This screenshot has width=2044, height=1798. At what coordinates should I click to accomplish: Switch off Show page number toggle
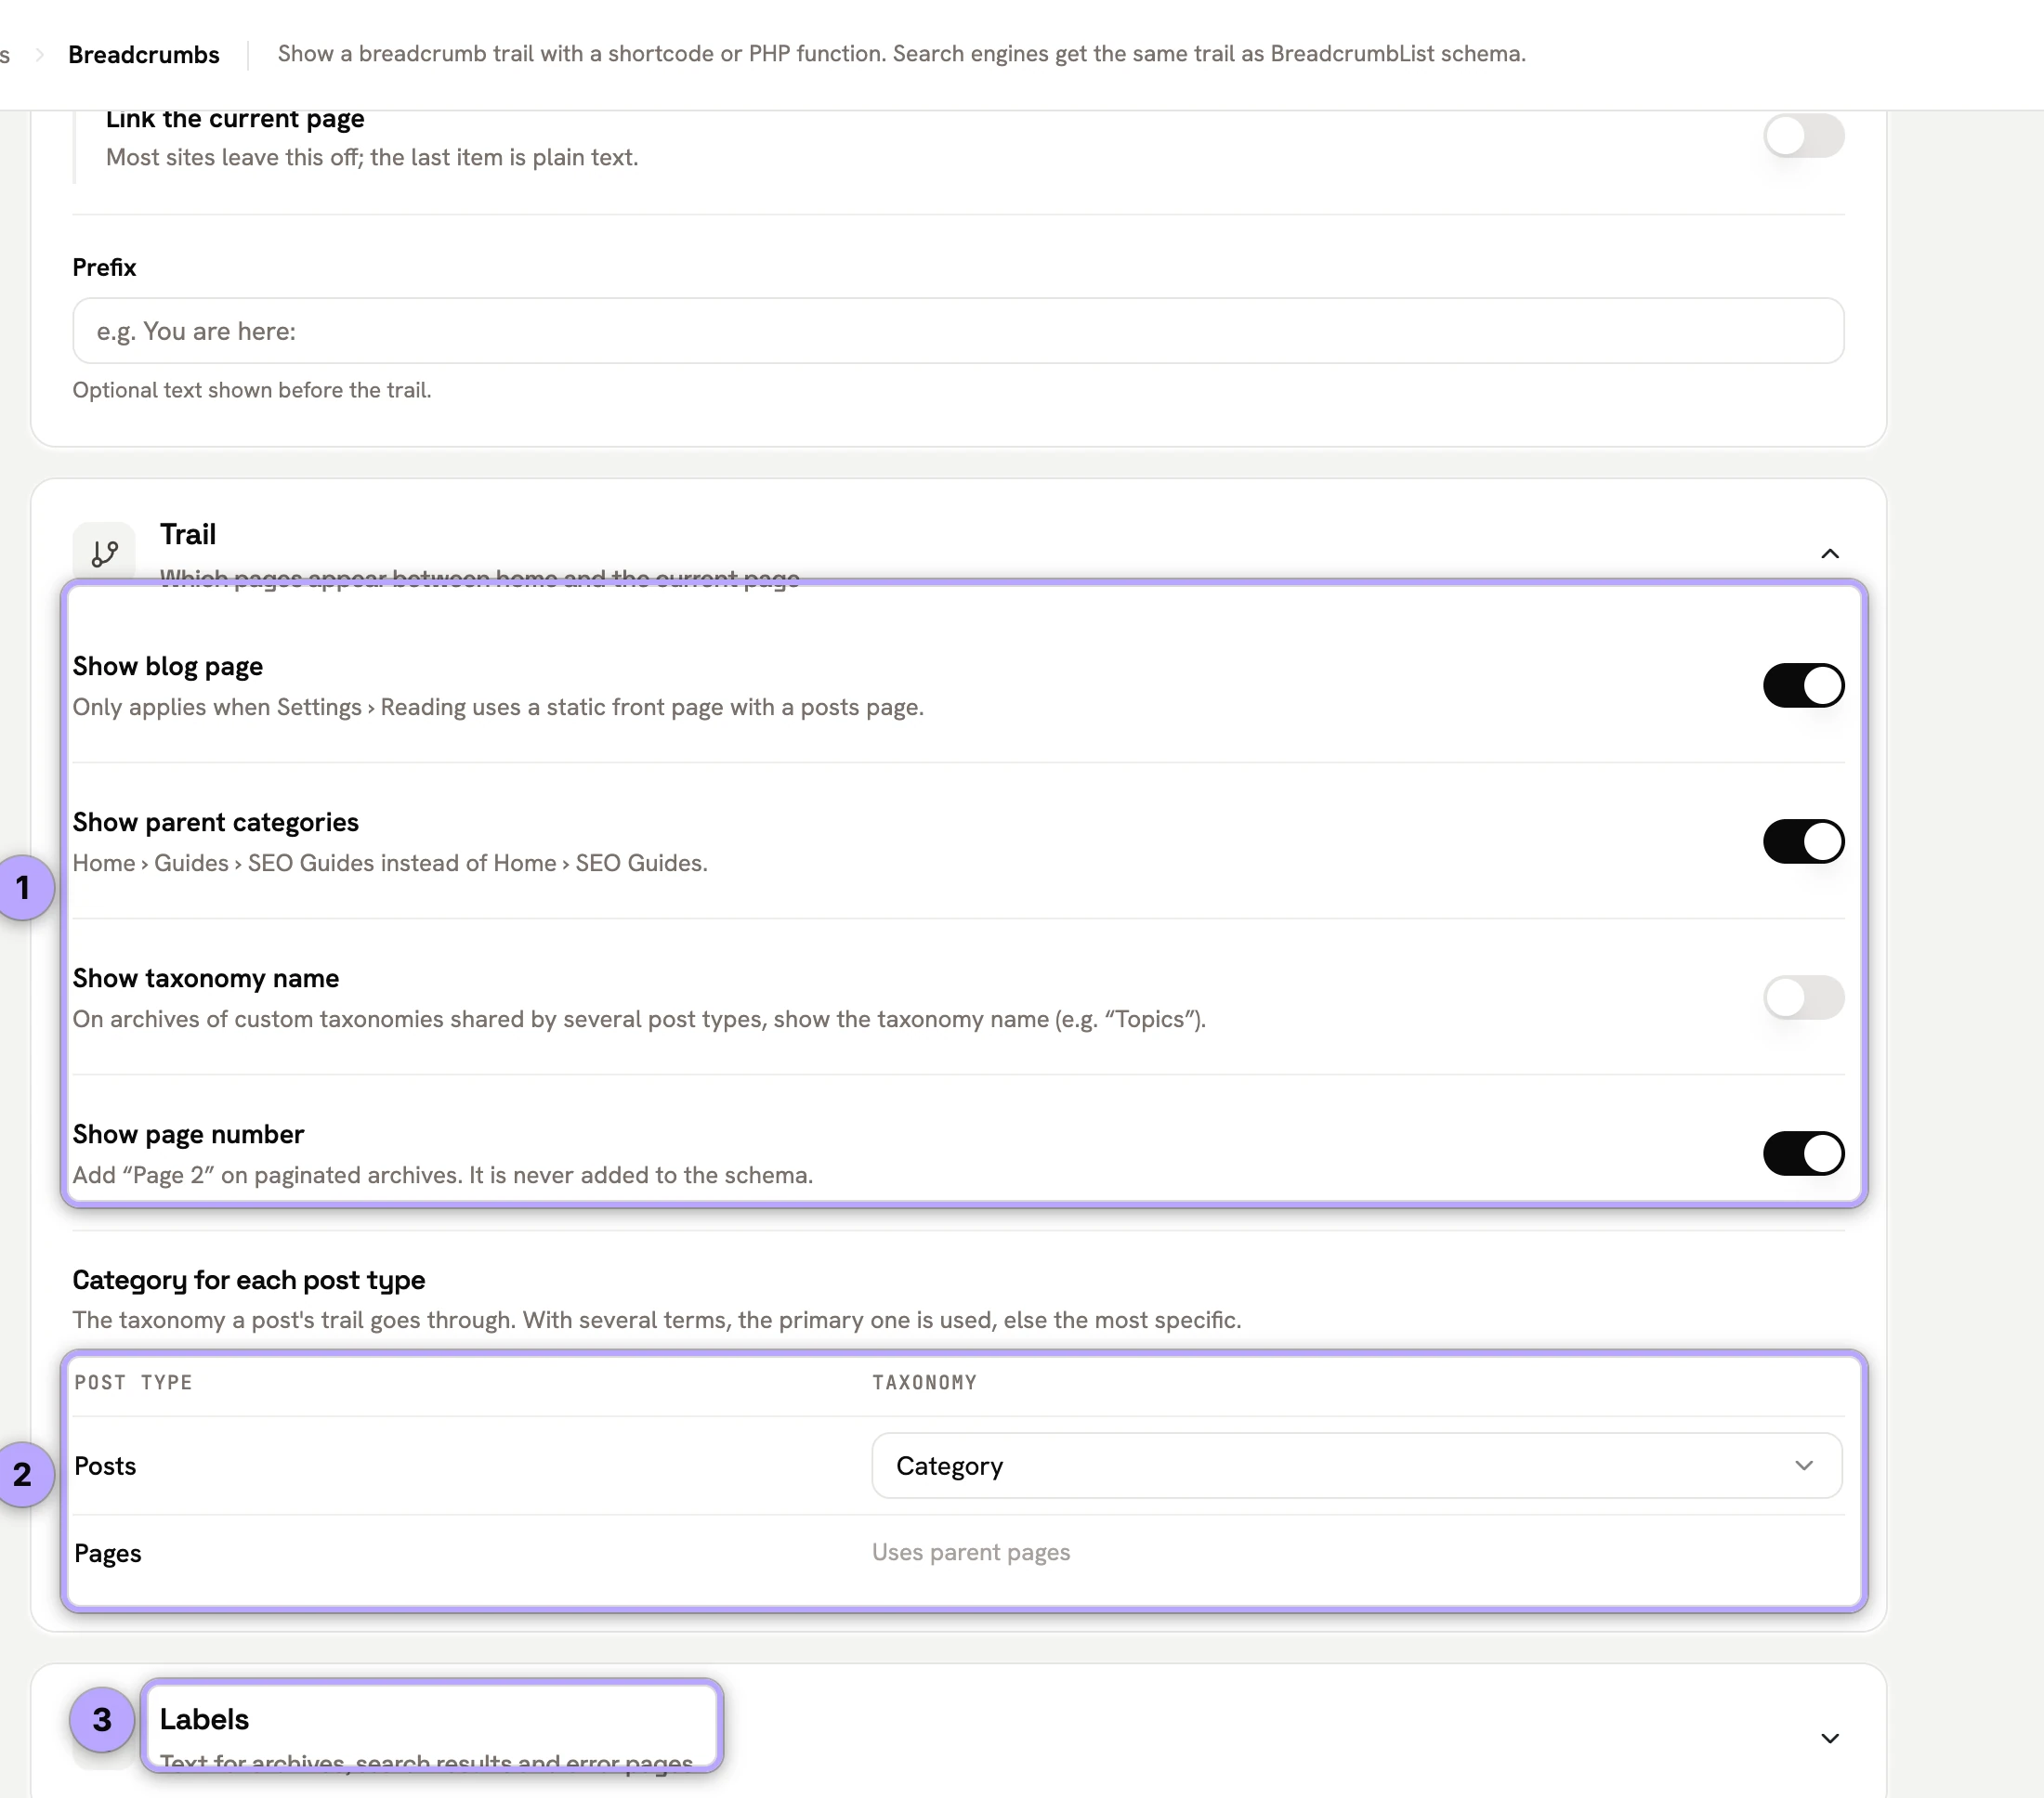click(1803, 1153)
